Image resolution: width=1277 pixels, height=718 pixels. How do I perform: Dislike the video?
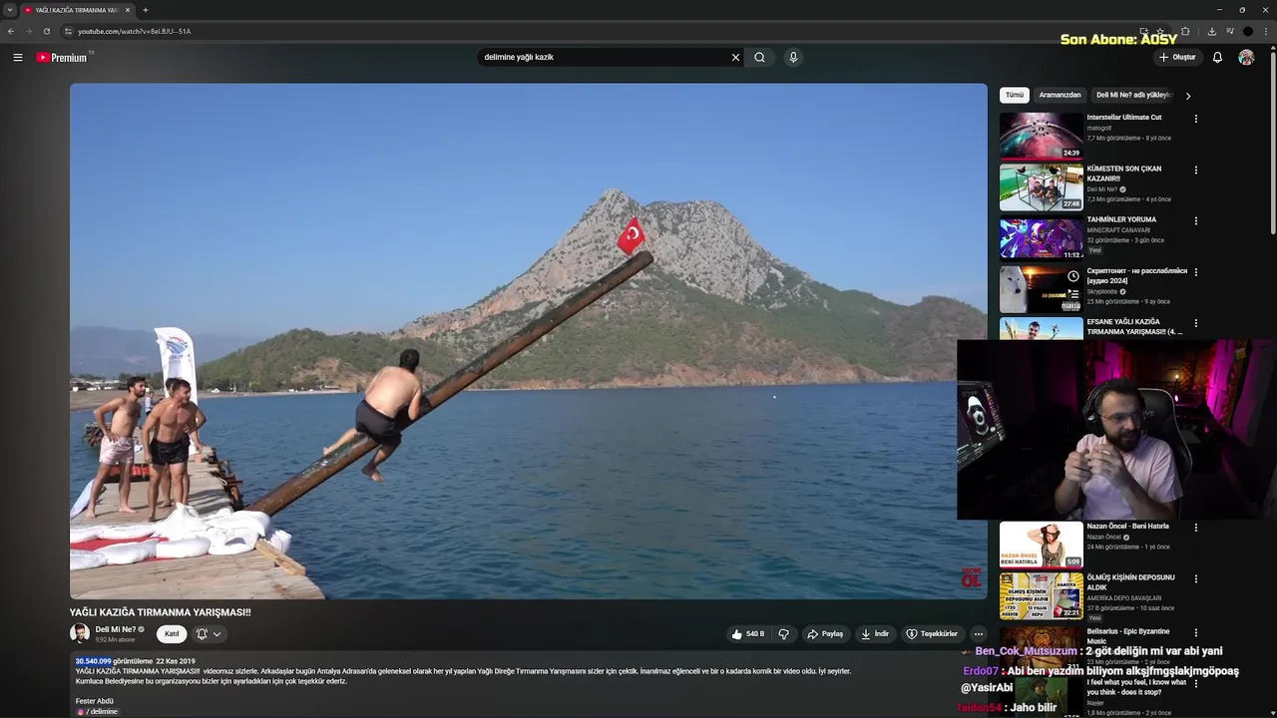point(784,634)
